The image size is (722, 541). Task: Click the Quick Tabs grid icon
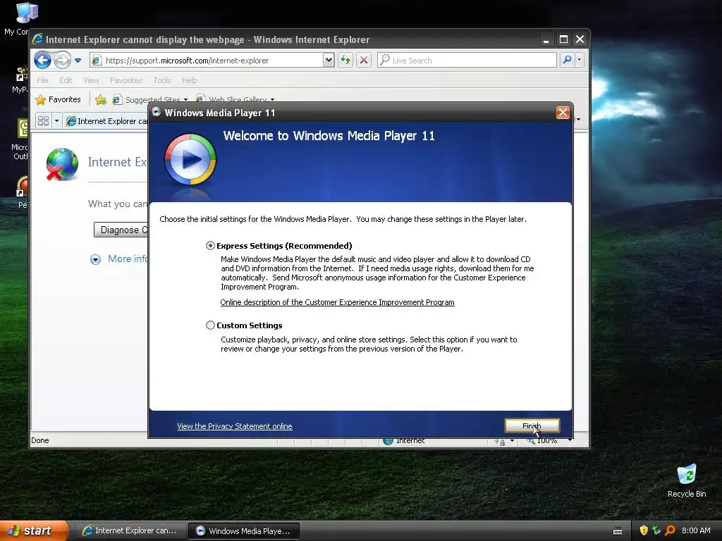pyautogui.click(x=43, y=121)
